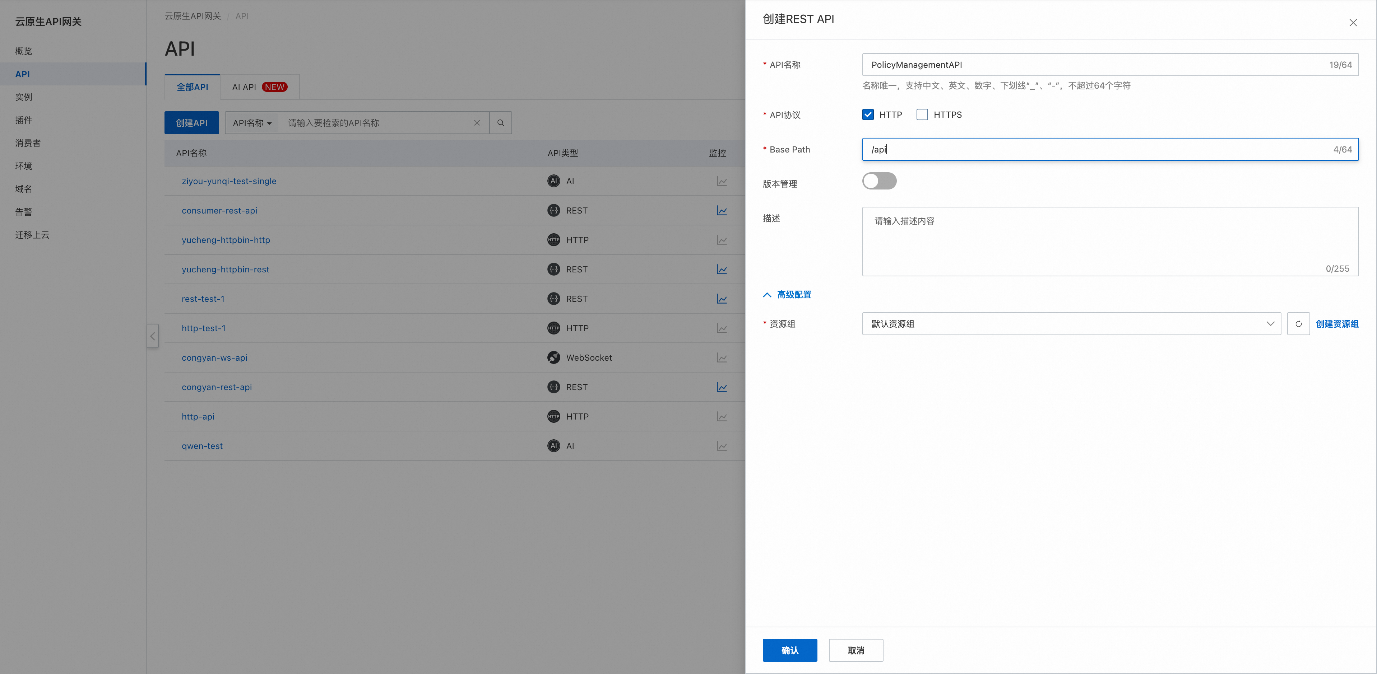Click into the description text area
This screenshot has height=674, width=1377.
[1109, 242]
